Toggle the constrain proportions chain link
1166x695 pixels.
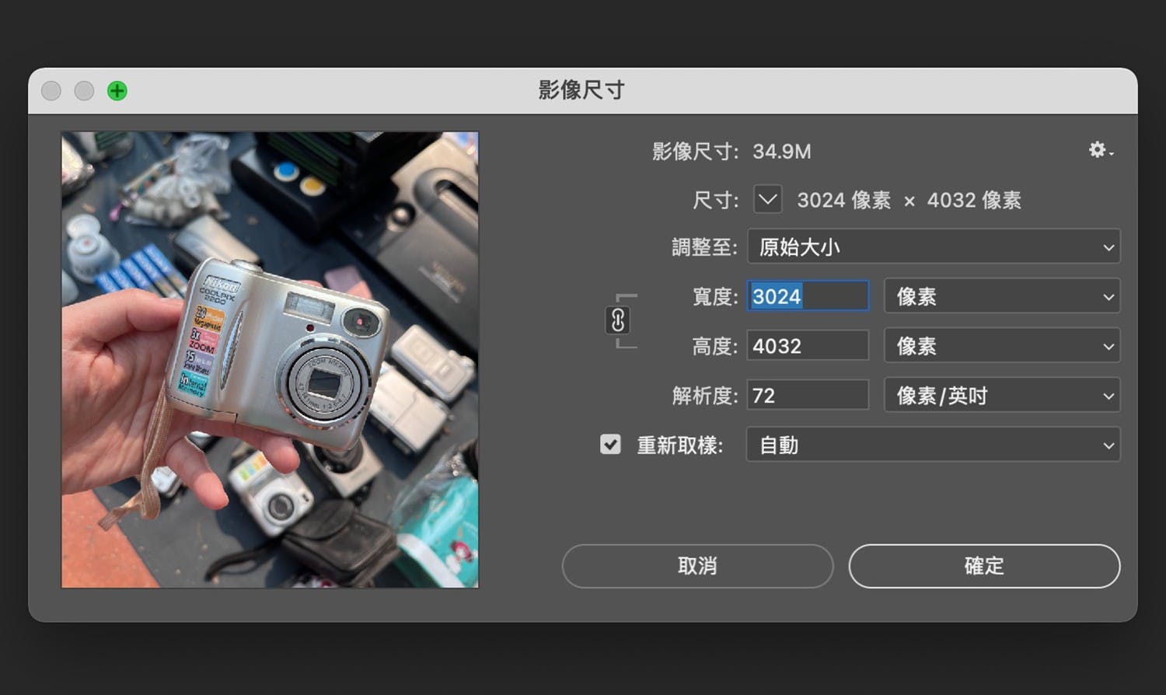tap(618, 320)
